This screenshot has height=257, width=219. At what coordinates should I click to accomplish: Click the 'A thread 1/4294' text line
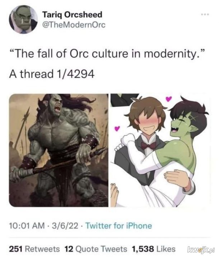[52, 74]
